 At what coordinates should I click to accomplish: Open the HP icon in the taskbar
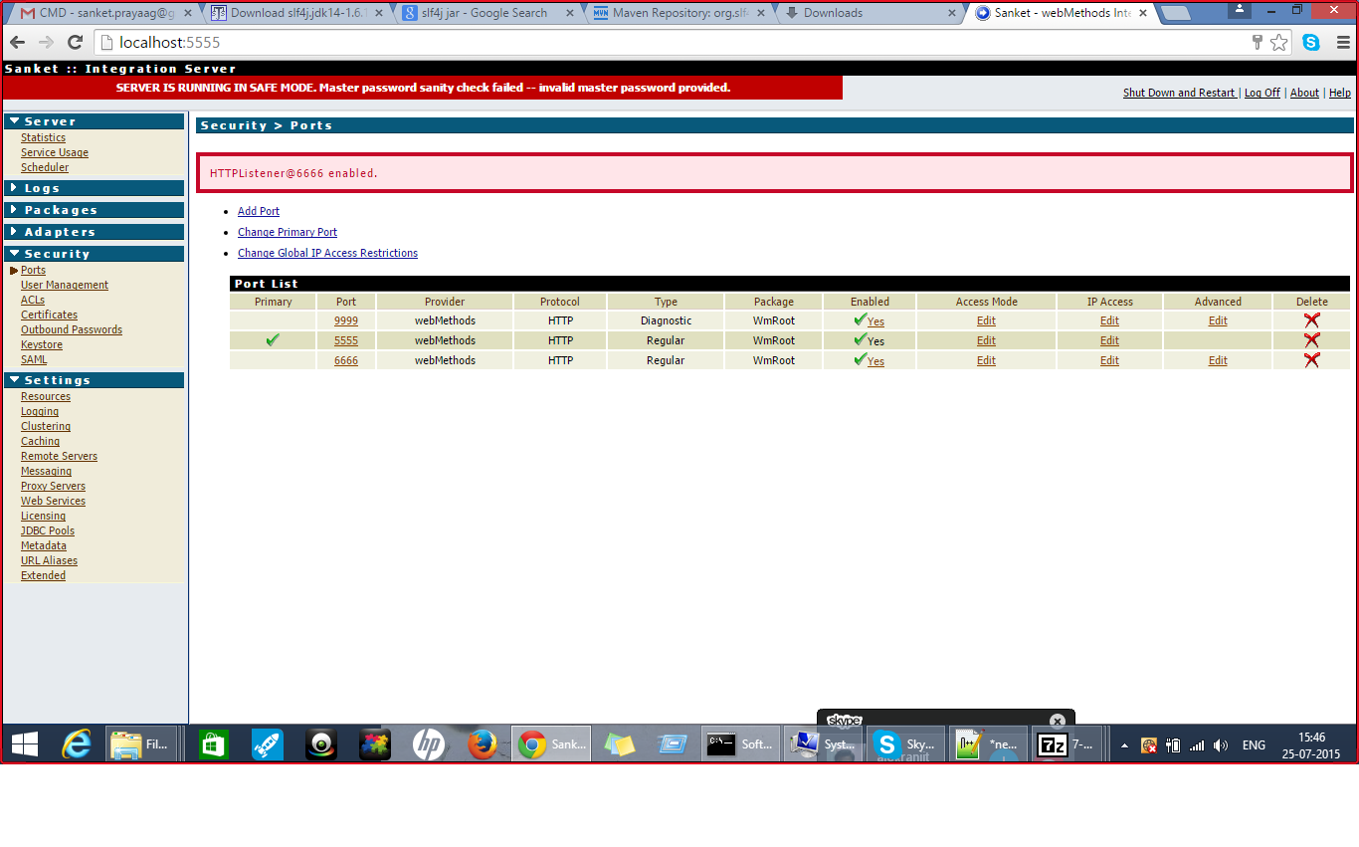click(429, 743)
